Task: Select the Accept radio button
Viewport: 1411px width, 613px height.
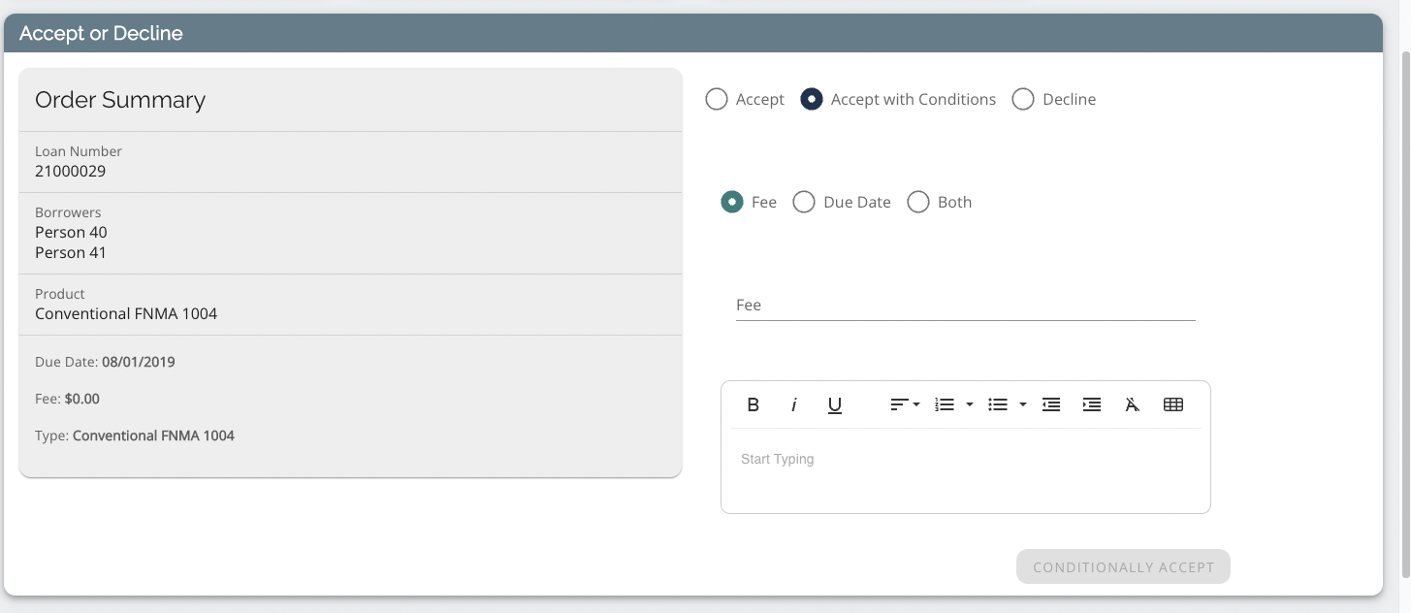Action: [717, 100]
